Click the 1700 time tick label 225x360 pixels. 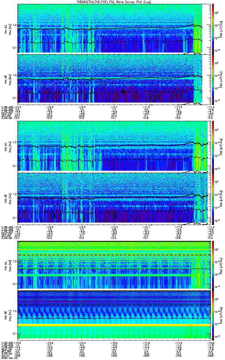click(178, 355)
